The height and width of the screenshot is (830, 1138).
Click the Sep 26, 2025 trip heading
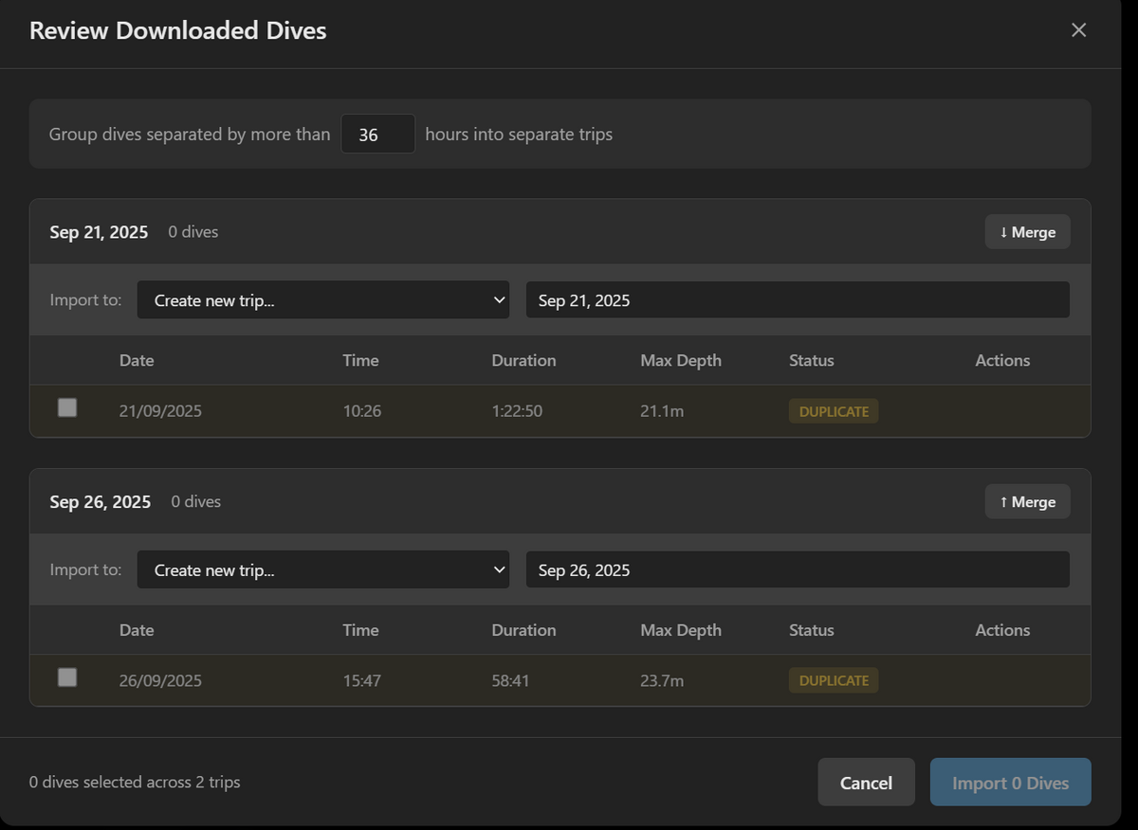pyautogui.click(x=100, y=502)
